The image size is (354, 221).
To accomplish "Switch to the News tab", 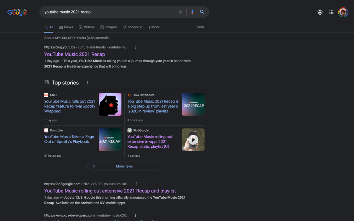I will (66, 27).
